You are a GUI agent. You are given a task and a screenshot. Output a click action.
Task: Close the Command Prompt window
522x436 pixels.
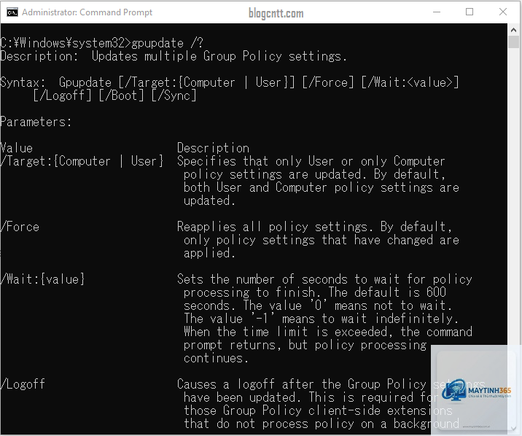pos(503,12)
